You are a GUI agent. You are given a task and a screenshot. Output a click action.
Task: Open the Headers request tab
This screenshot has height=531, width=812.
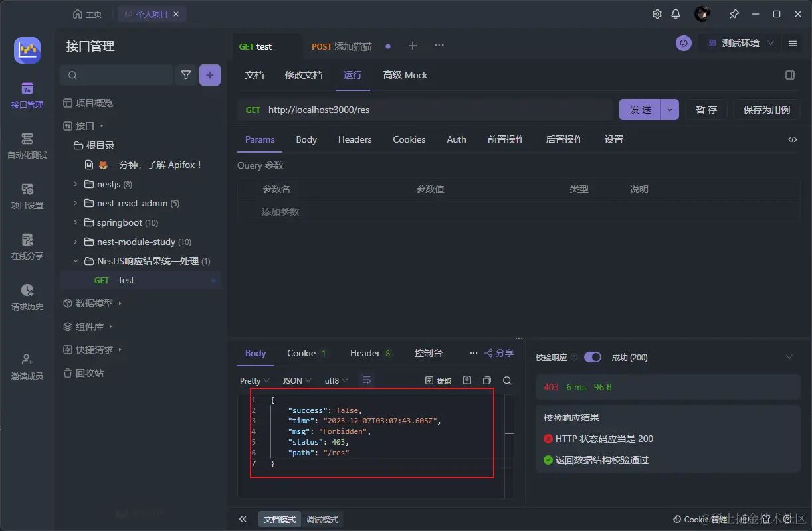pos(355,139)
